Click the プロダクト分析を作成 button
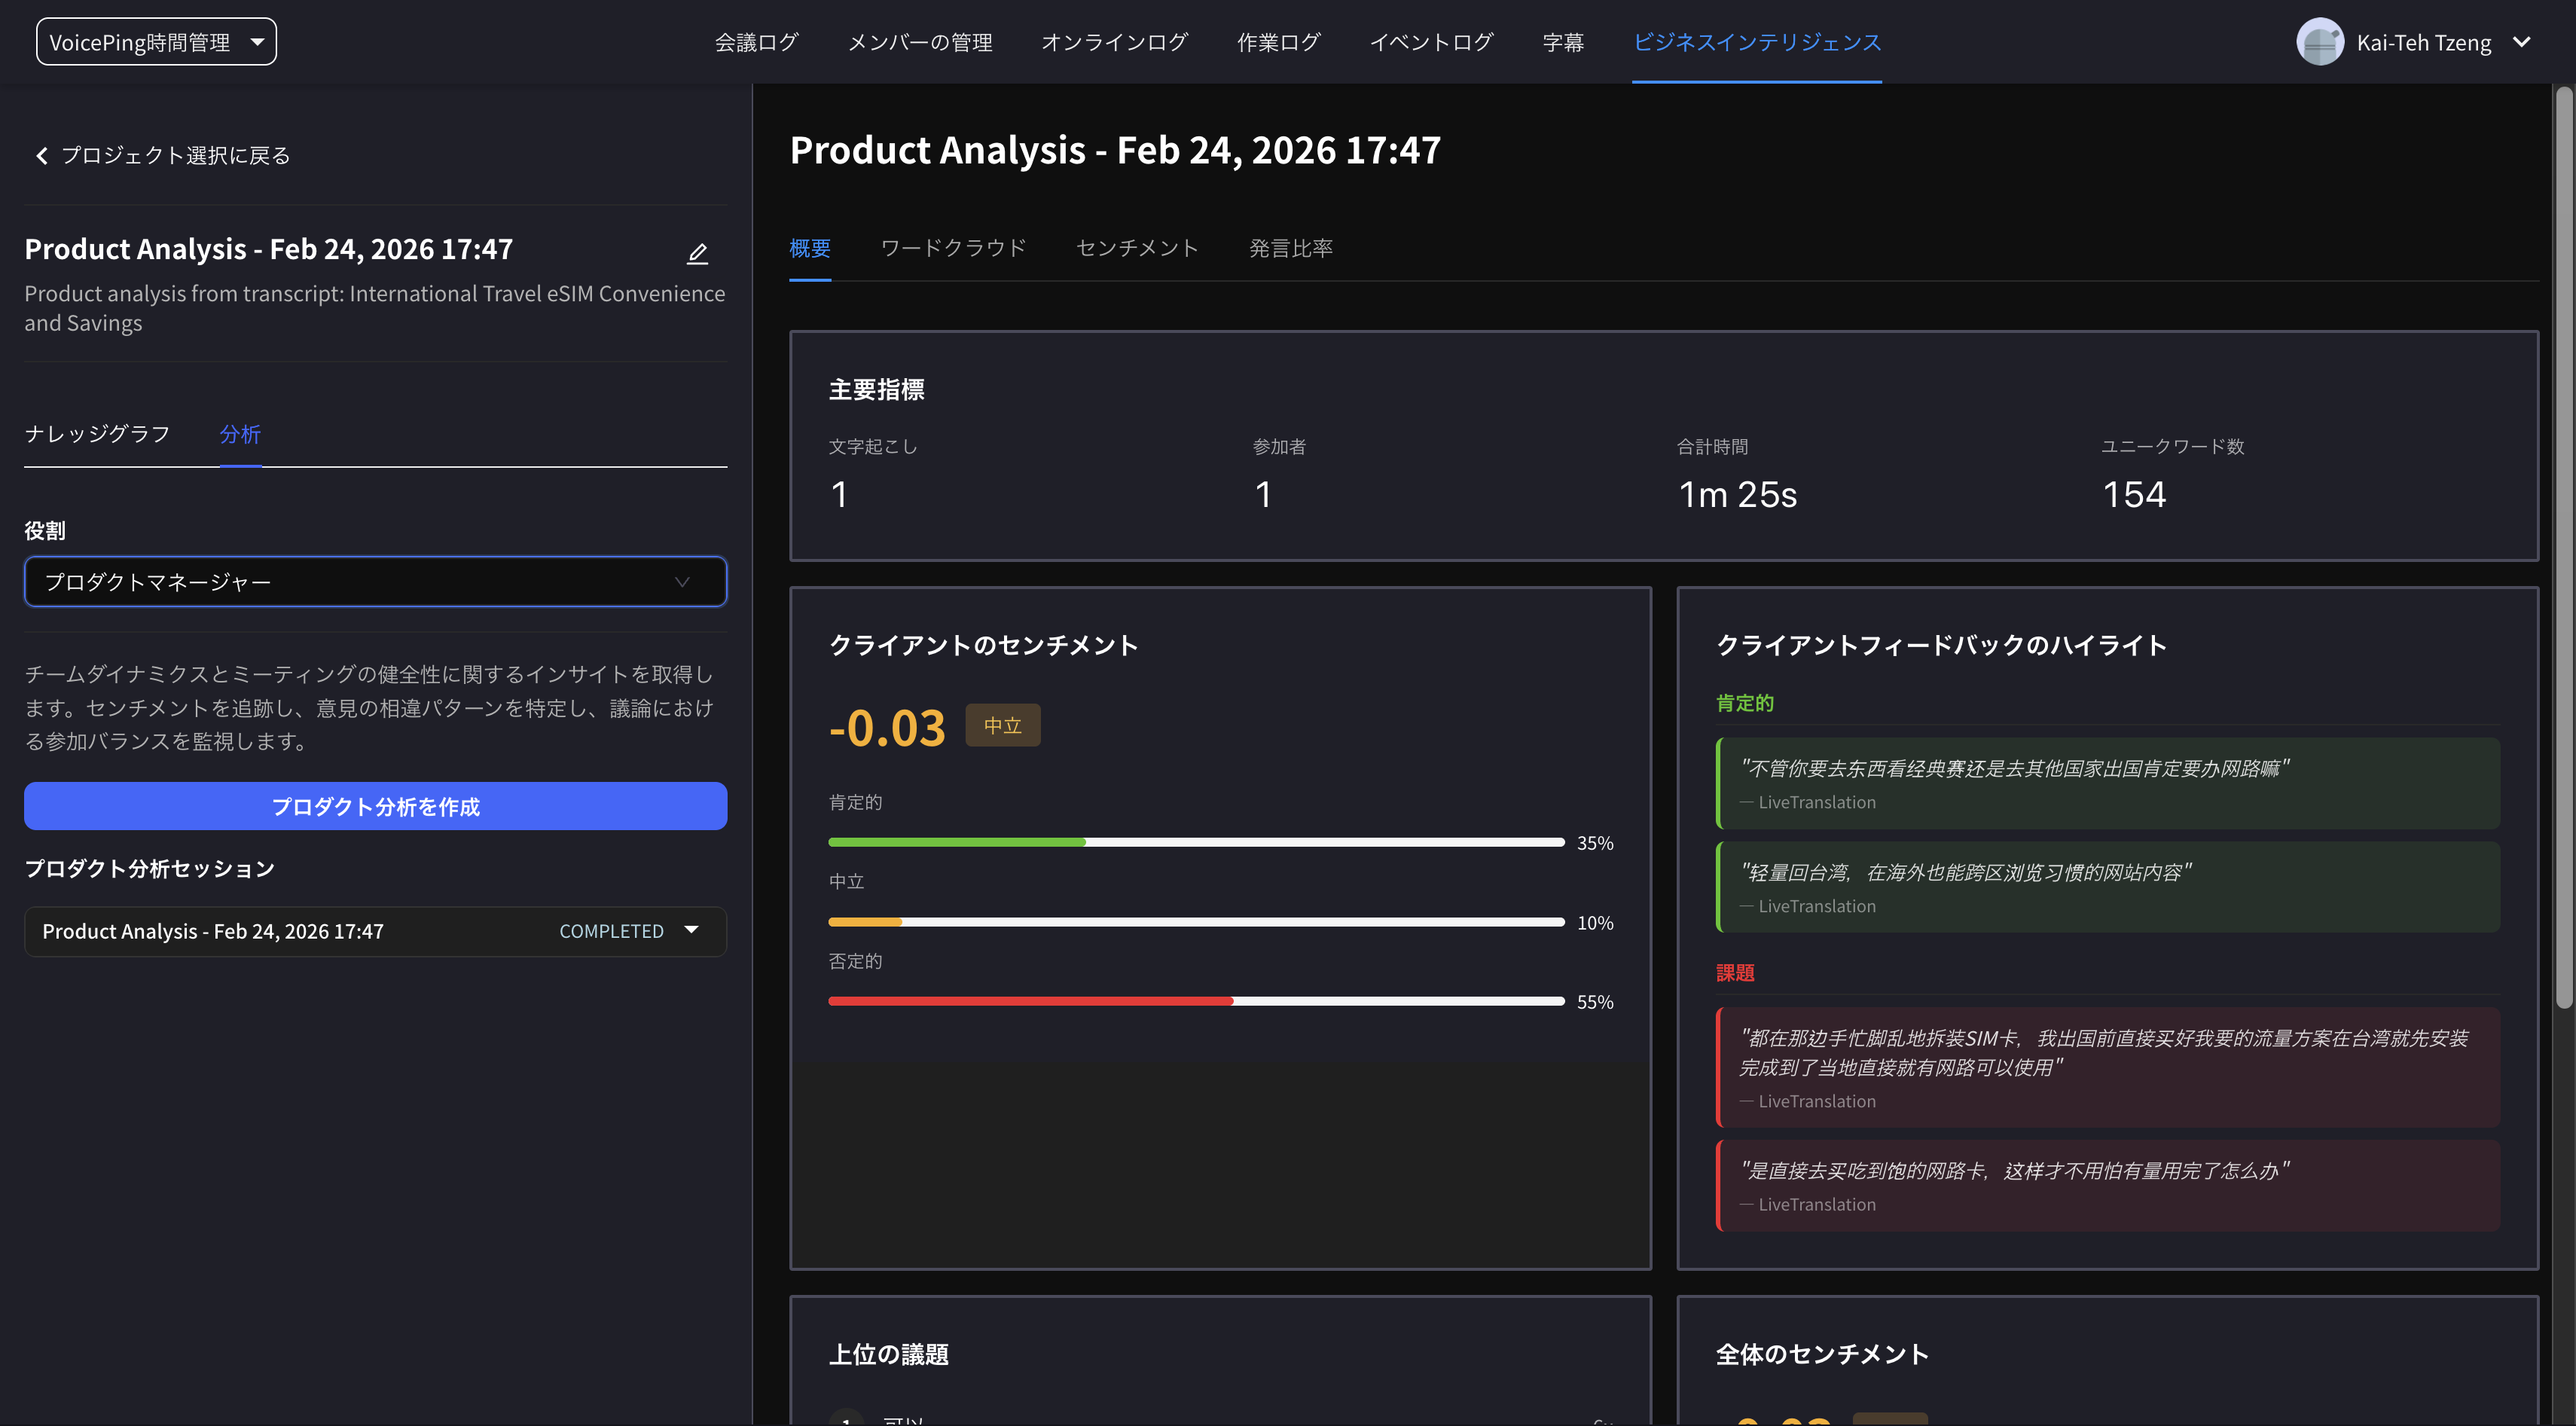Viewport: 2576px width, 1426px height. click(x=375, y=806)
